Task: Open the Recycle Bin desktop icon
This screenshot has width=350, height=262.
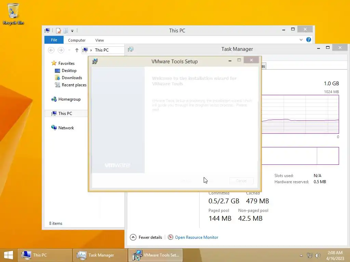Action: pyautogui.click(x=13, y=14)
